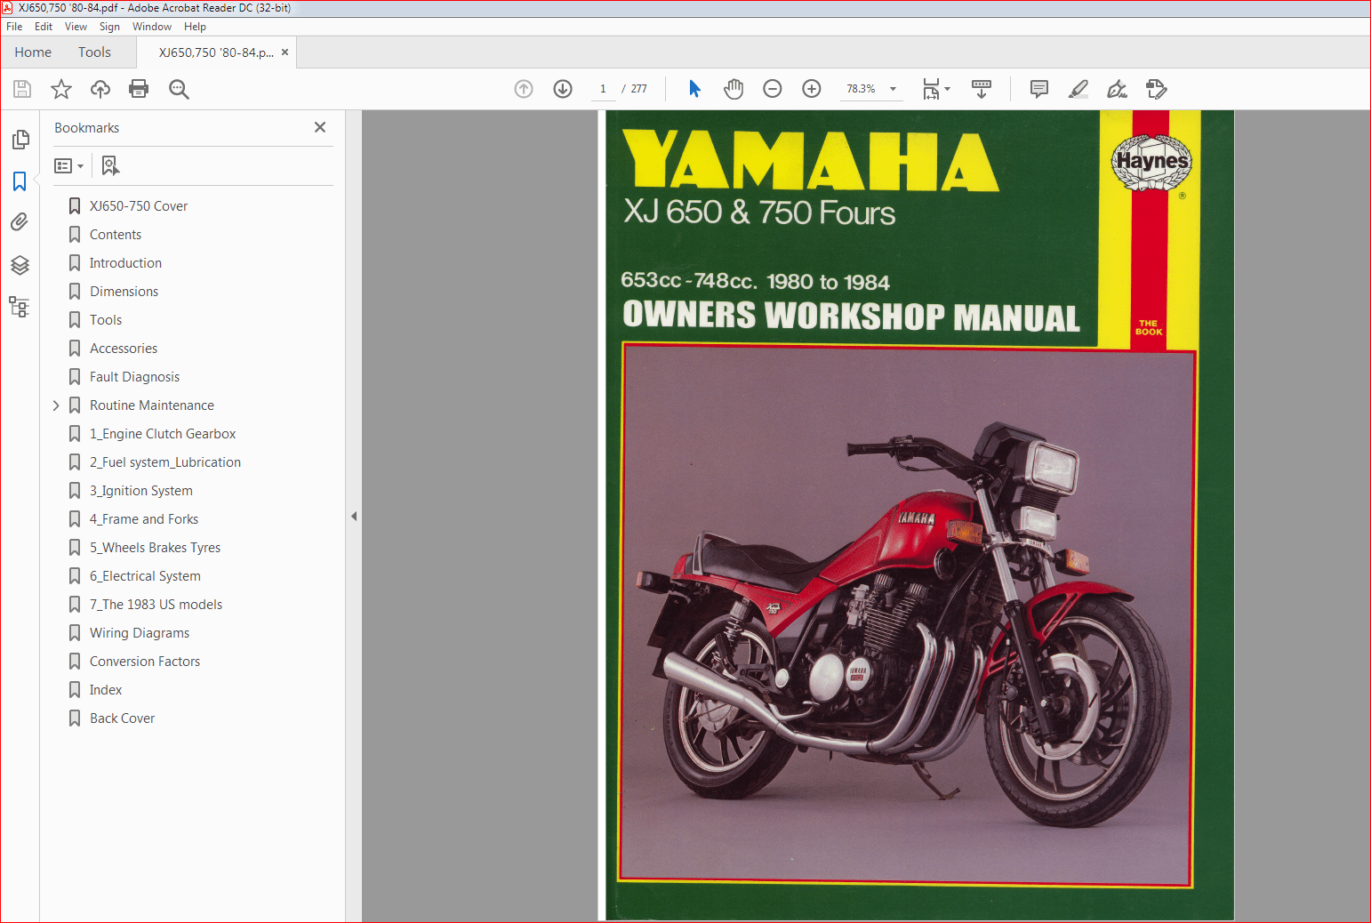Open the Stamp tool on the toolbar
This screenshot has width=1371, height=923.
coord(1157,89)
